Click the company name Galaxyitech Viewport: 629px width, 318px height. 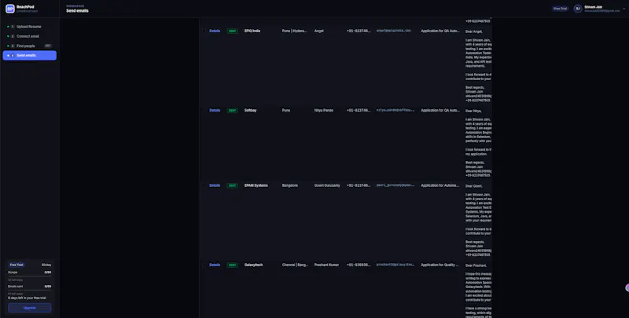tap(253, 265)
